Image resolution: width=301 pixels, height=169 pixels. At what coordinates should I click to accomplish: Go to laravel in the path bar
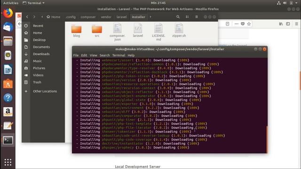coord(121,17)
